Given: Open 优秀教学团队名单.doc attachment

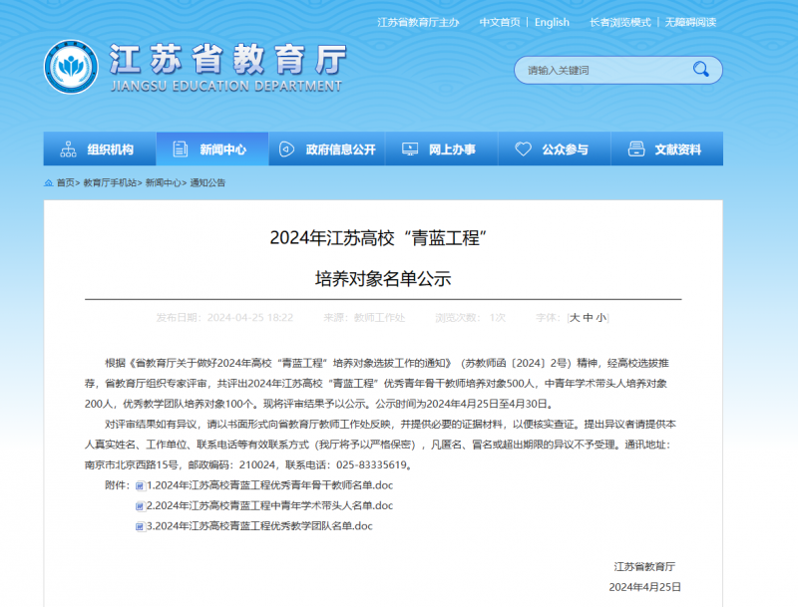Looking at the screenshot, I should click(x=258, y=525).
